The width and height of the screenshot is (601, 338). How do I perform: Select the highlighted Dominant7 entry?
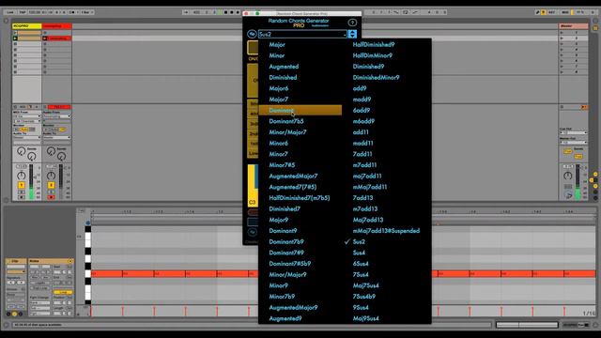tap(300, 111)
